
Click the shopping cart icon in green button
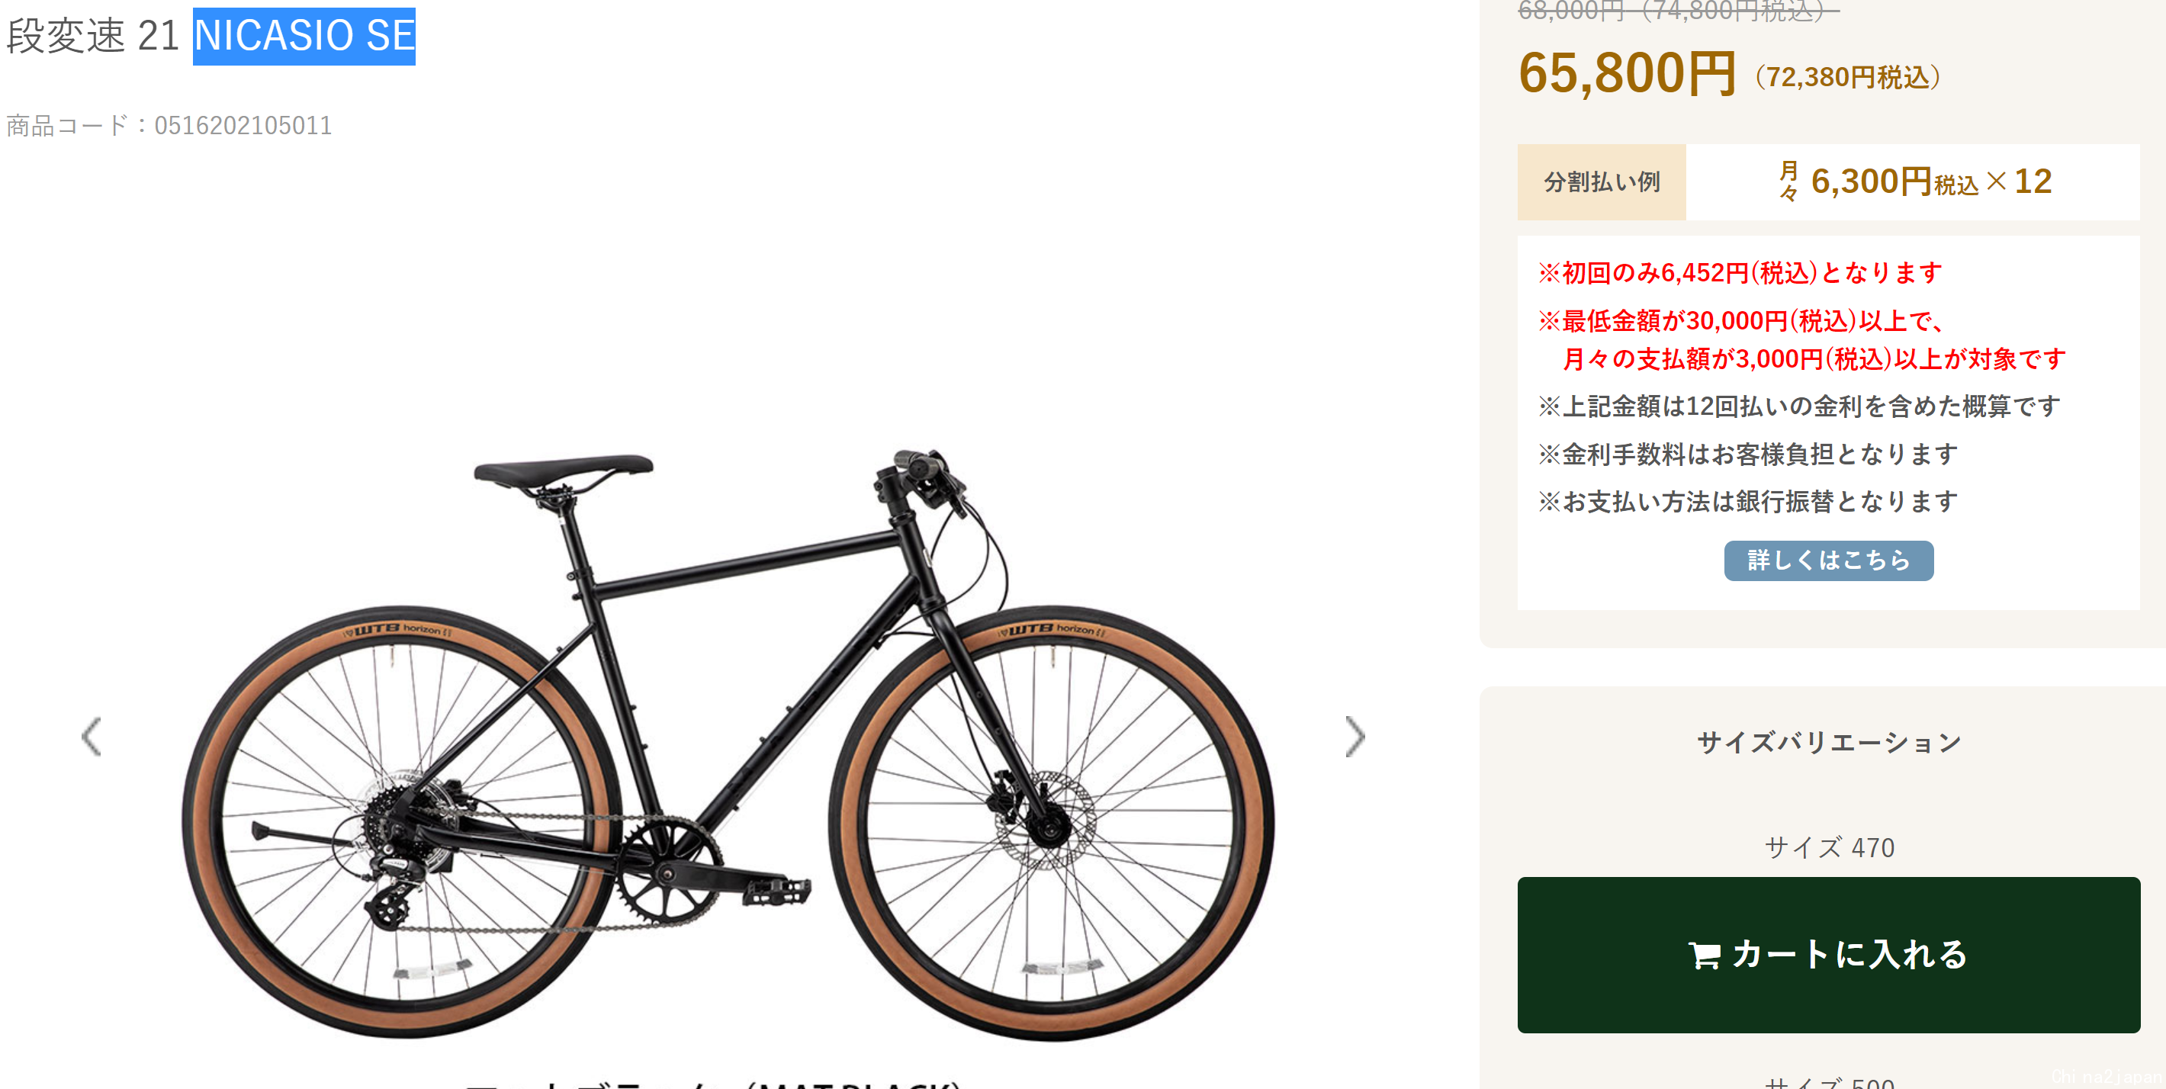coord(1705,956)
